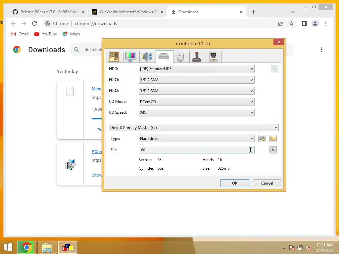Click the HDD configure wrench icon
Screen dimensions: 339x254
[275, 69]
